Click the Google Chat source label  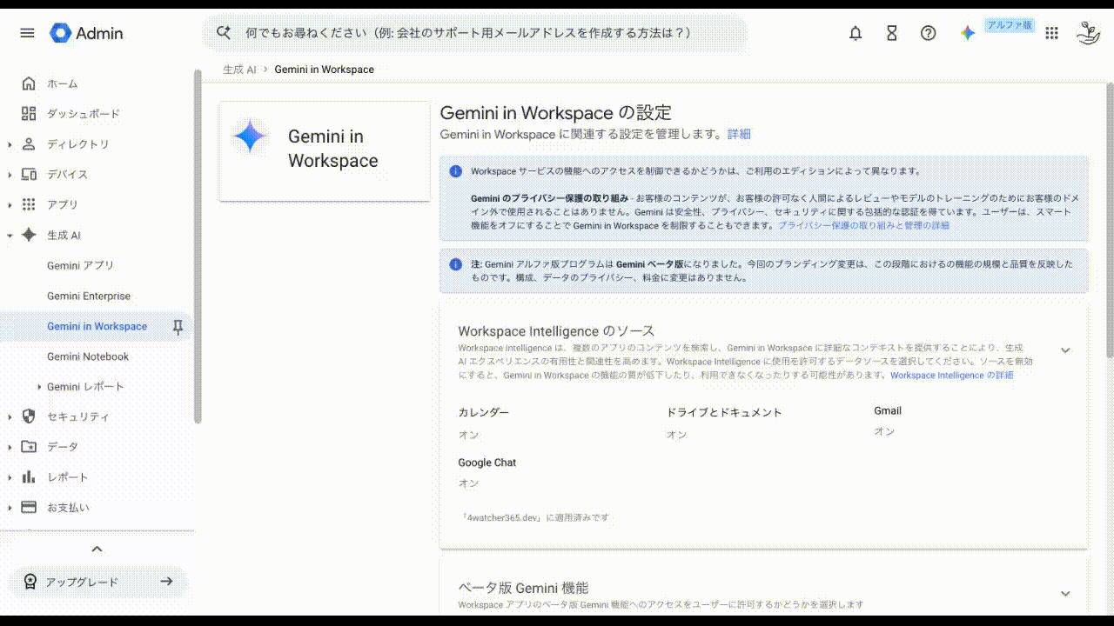click(x=487, y=463)
